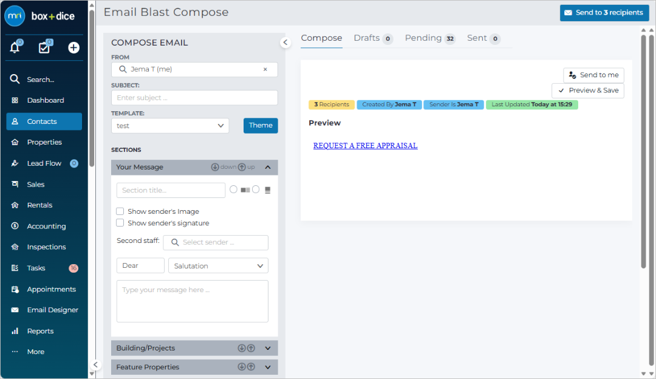Enable Show sender's signature checkbox
Viewport: 656px width, 379px height.
pos(120,223)
